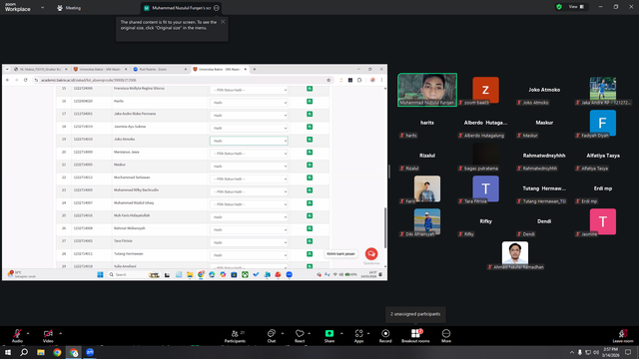Expand Apps options arrow

(x=368, y=333)
